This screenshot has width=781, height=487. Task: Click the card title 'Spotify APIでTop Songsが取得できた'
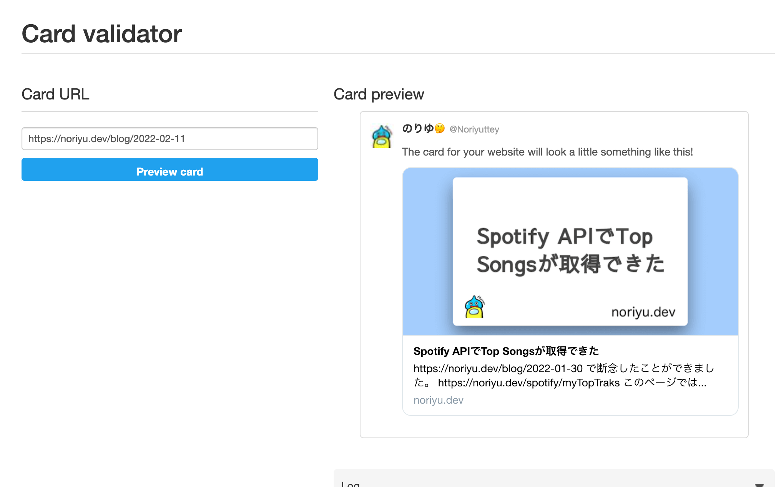[x=506, y=351]
